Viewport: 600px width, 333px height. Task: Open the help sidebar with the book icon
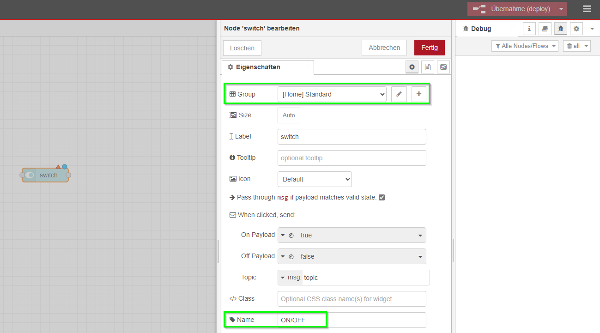pyautogui.click(x=545, y=28)
